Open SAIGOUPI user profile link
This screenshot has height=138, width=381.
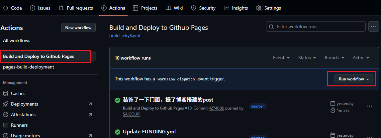click(132, 114)
